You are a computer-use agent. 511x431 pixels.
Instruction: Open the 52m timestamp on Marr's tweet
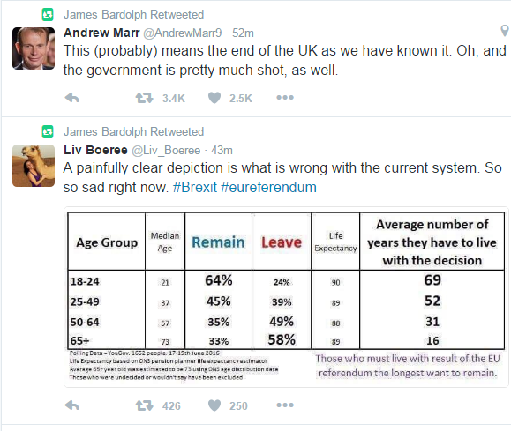pos(243,33)
